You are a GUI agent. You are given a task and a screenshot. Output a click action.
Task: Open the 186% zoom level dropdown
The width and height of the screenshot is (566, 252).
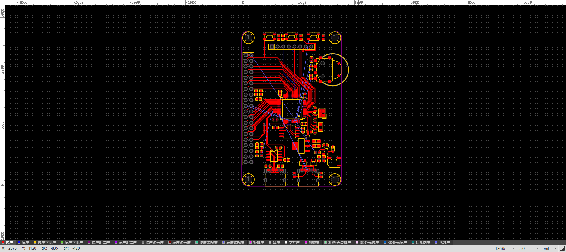click(x=505, y=248)
